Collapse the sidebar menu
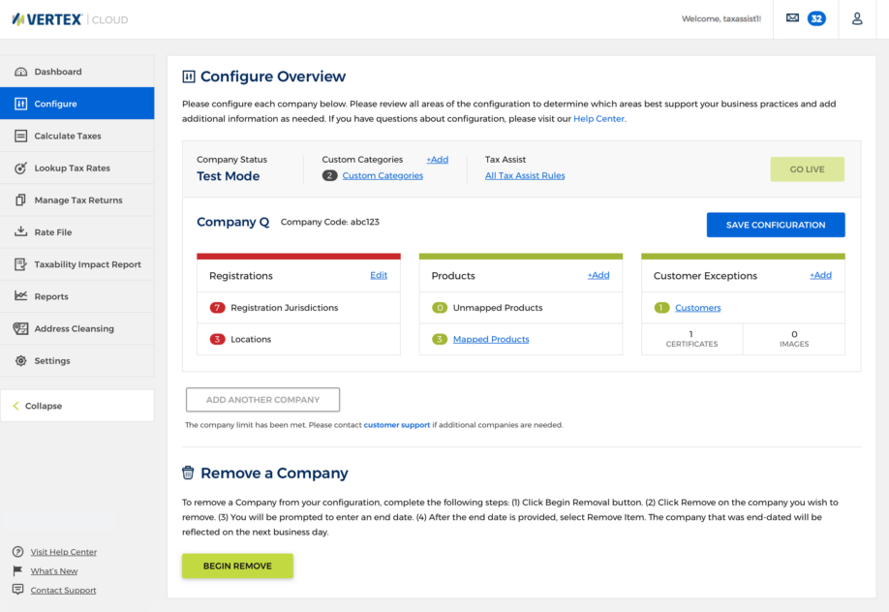This screenshot has width=889, height=612. pyautogui.click(x=77, y=406)
